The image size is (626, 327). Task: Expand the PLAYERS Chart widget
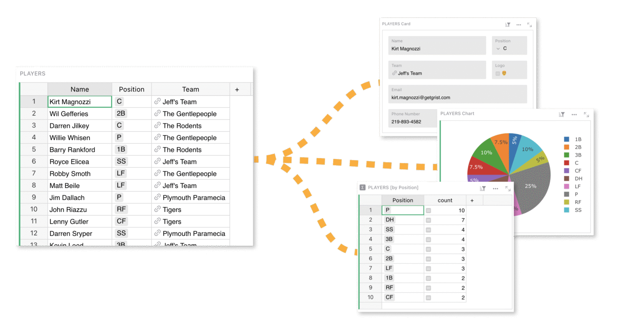[x=586, y=114]
